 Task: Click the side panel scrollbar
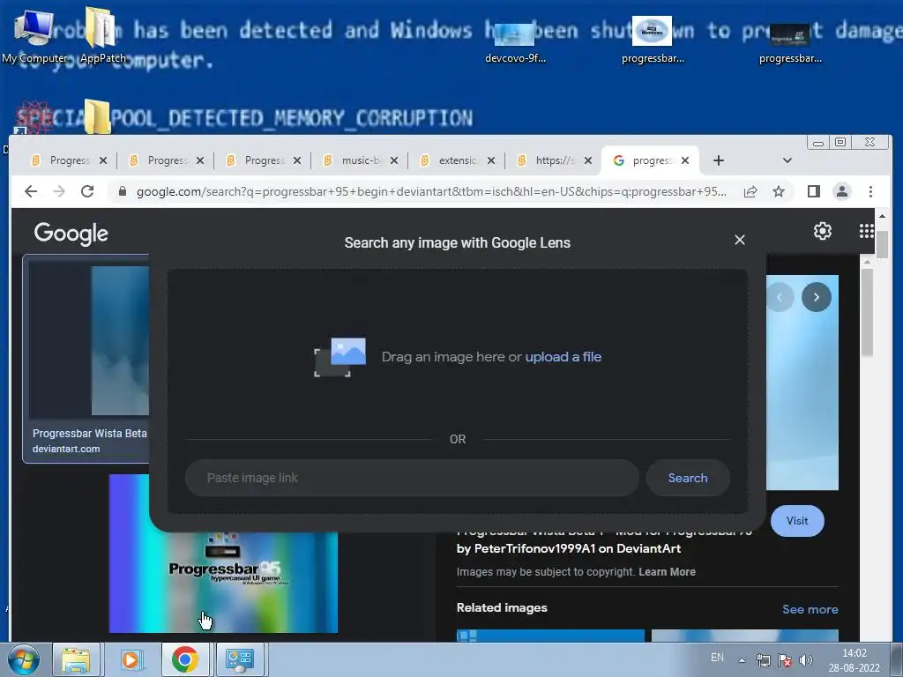tap(867, 312)
